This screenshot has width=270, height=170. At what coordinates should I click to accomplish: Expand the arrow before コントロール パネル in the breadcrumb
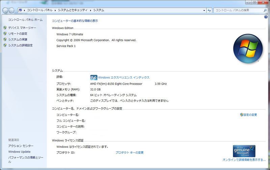(24, 10)
